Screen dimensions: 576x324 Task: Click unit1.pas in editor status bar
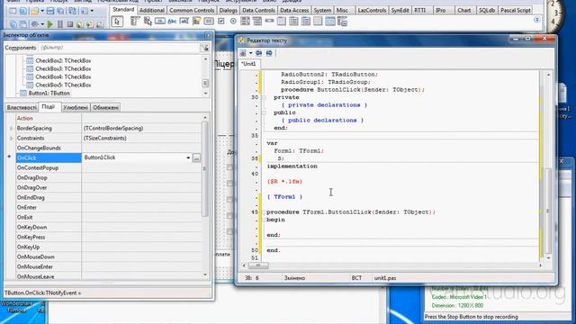[x=385, y=278]
